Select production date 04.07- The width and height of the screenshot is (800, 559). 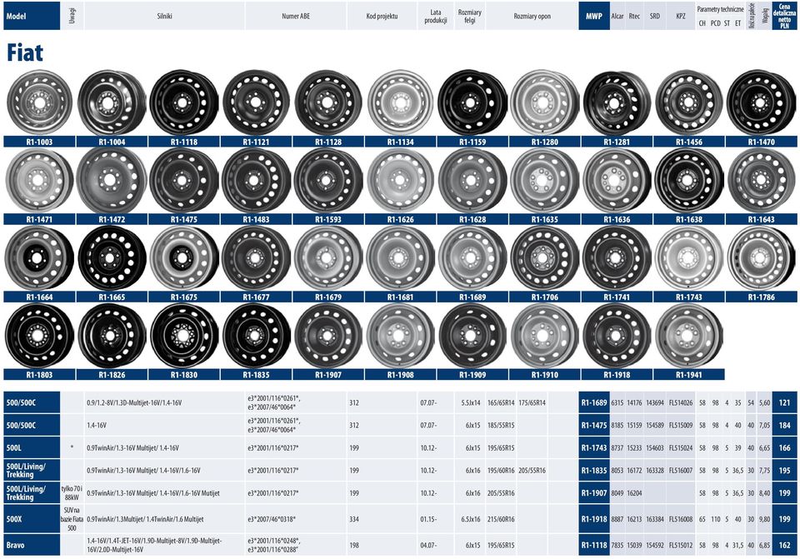428,545
